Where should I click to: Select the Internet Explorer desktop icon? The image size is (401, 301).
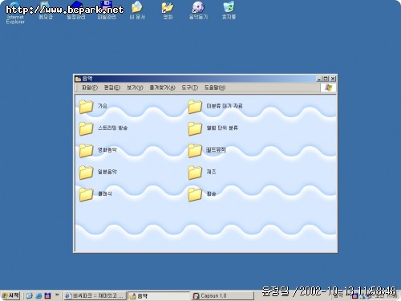[x=15, y=13]
